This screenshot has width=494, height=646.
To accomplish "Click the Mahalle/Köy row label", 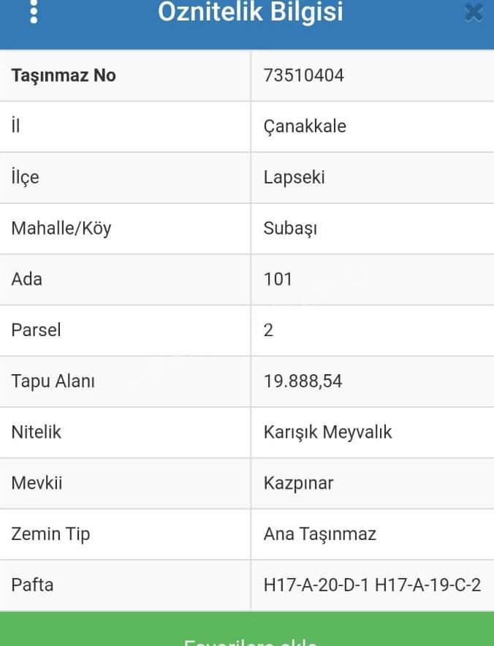I will (61, 229).
